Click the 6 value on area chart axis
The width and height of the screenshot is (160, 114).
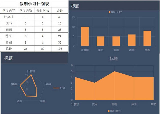tap(72, 65)
